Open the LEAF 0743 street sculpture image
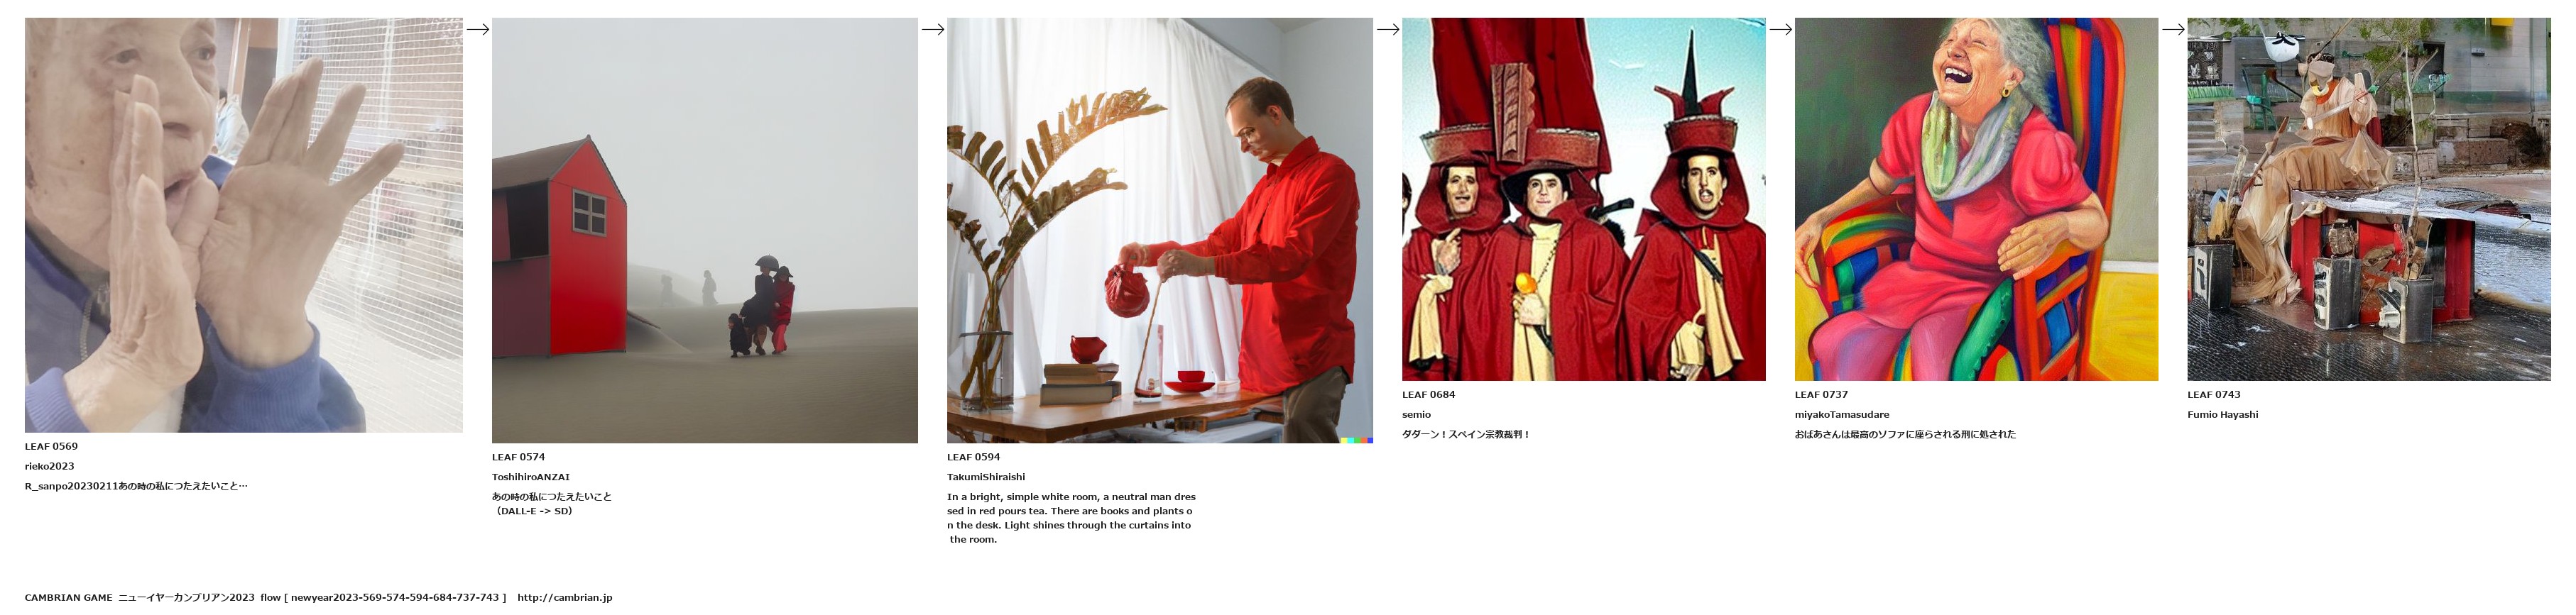The image size is (2576, 615). point(2369,199)
